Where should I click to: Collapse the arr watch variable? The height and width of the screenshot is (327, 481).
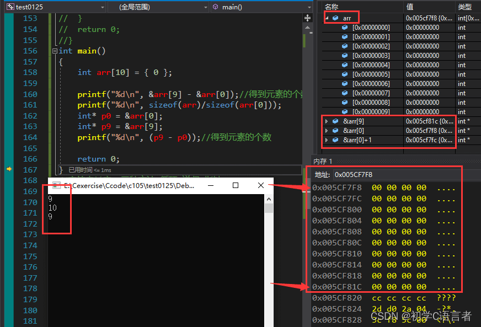327,18
